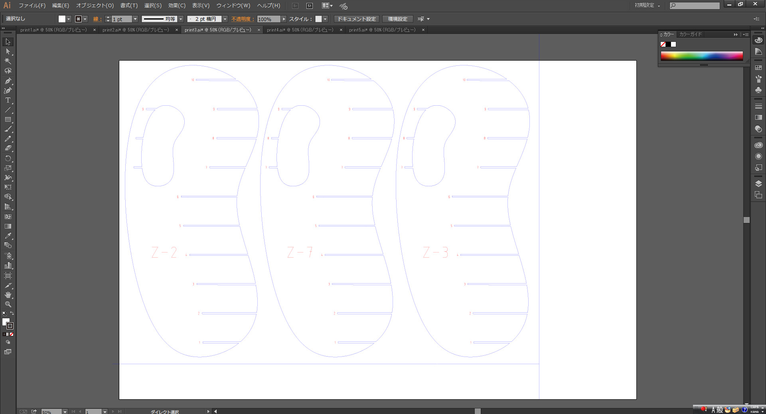Select the Column Graph tool

coord(8,265)
